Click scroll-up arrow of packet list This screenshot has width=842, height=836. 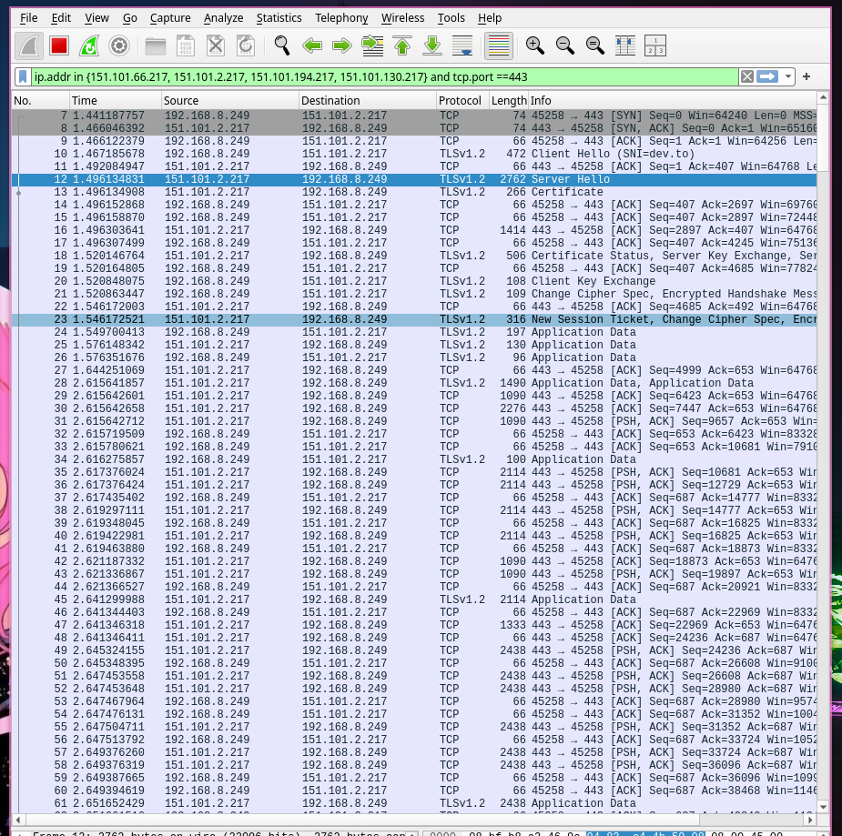[x=823, y=97]
